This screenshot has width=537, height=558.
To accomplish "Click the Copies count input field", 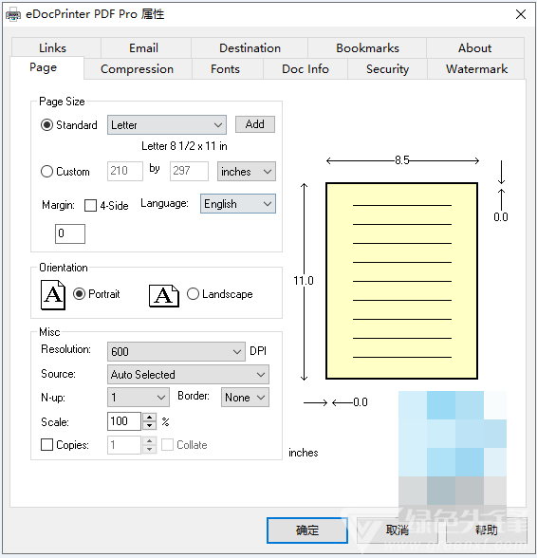I will [124, 445].
